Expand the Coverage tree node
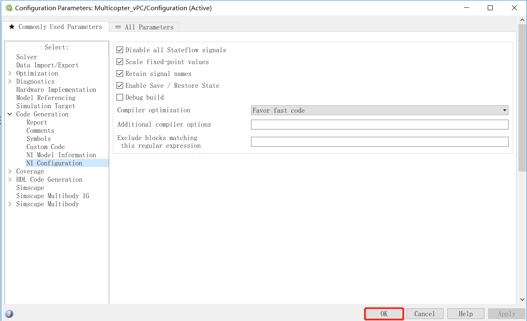The image size is (527, 321). (x=10, y=172)
